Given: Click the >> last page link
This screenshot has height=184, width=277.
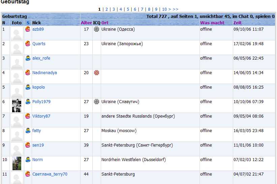Looking at the screenshot, I should tap(176, 9).
